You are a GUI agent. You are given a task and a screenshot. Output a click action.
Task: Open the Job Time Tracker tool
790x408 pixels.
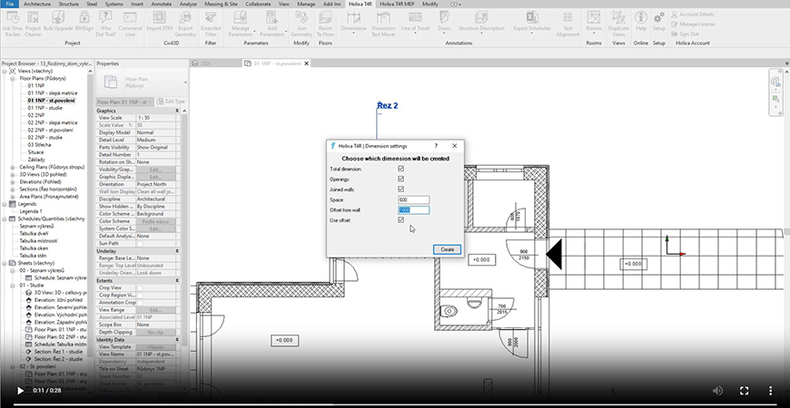click(x=13, y=24)
